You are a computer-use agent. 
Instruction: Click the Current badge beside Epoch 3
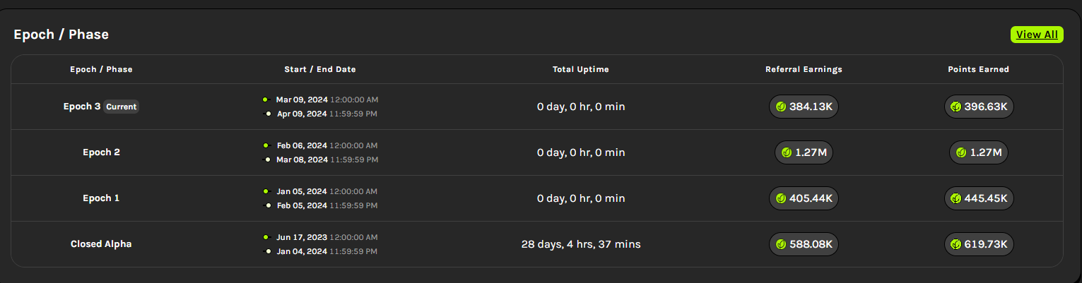(x=122, y=107)
